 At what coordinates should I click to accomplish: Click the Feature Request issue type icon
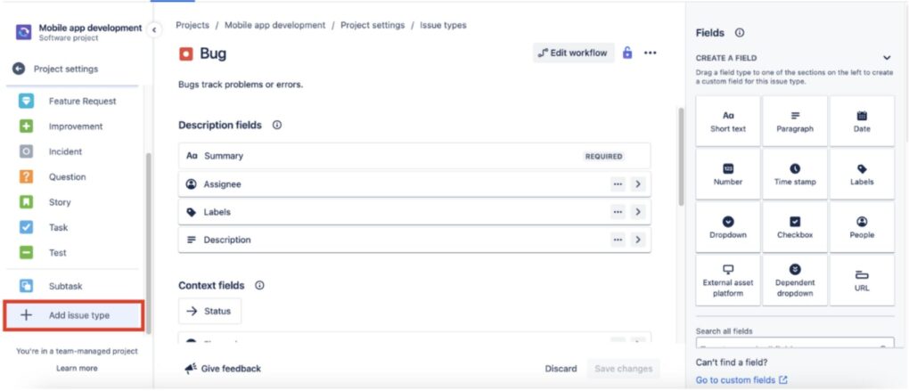pyautogui.click(x=26, y=101)
